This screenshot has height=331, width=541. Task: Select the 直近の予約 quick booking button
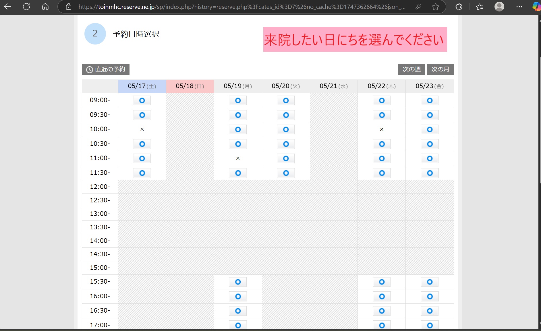[105, 69]
